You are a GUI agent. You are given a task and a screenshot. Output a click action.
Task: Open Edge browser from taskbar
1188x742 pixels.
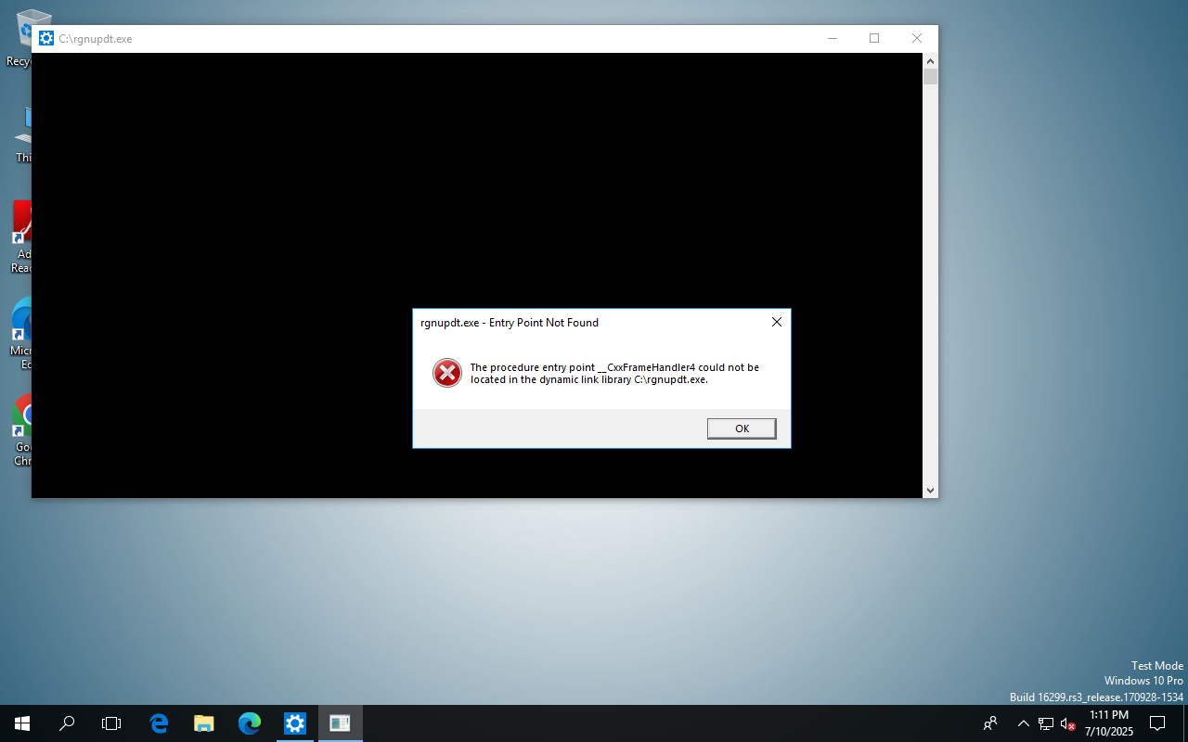[x=249, y=723]
